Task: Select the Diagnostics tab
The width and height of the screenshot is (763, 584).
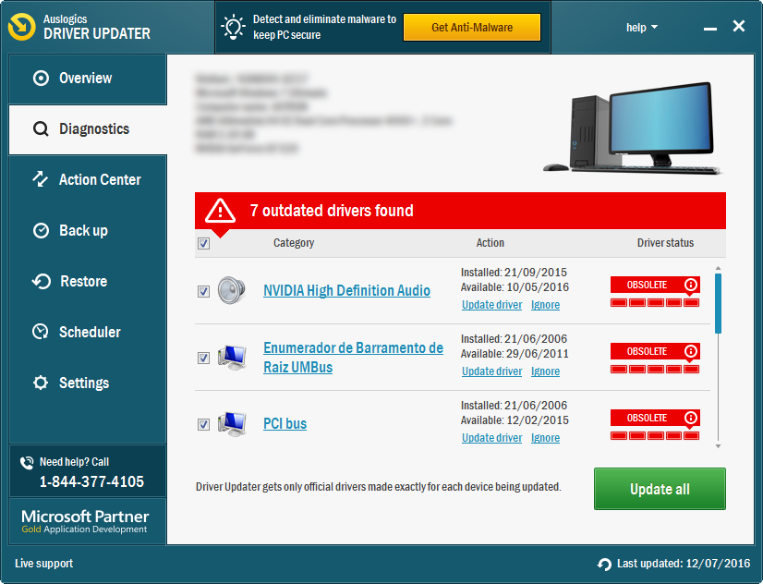Action: pos(88,129)
